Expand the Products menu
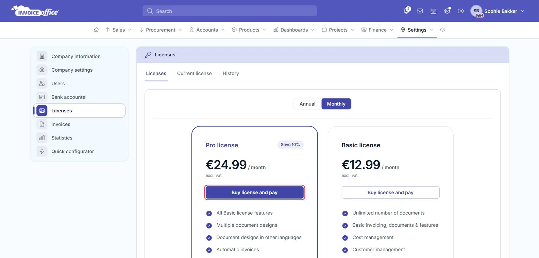Image resolution: width=539 pixels, height=258 pixels. pyautogui.click(x=249, y=30)
